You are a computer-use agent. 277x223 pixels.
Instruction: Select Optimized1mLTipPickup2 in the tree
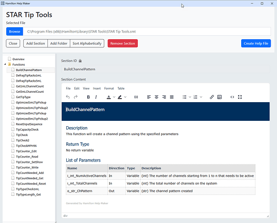[x=32, y=108]
